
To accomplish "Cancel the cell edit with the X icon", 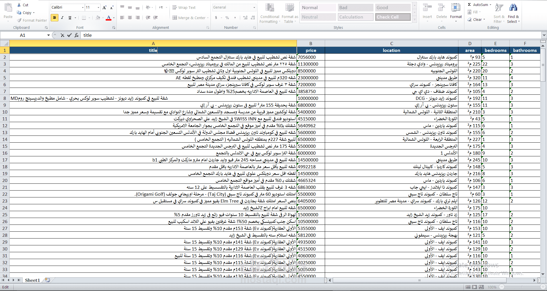I will (62, 35).
